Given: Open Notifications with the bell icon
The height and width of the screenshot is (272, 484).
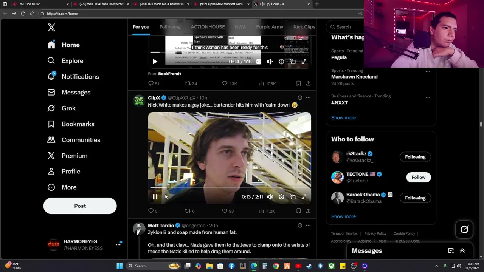Looking at the screenshot, I should click(73, 77).
